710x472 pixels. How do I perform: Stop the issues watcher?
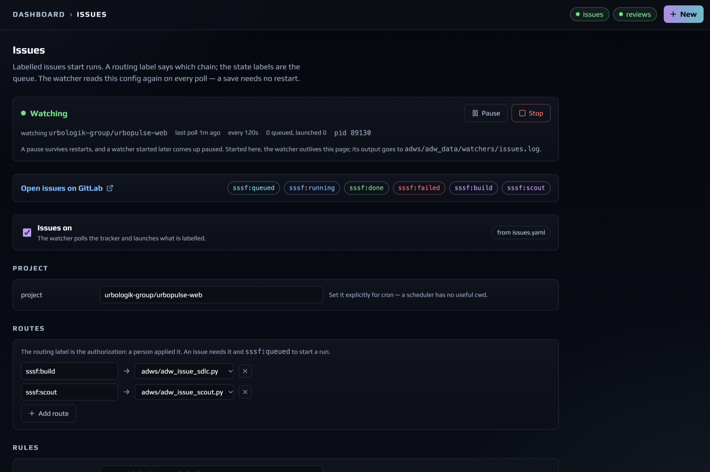[x=531, y=113]
